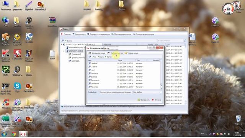245x138 pixels.
Task: Open the Windows Start menu
Action: 4,134
